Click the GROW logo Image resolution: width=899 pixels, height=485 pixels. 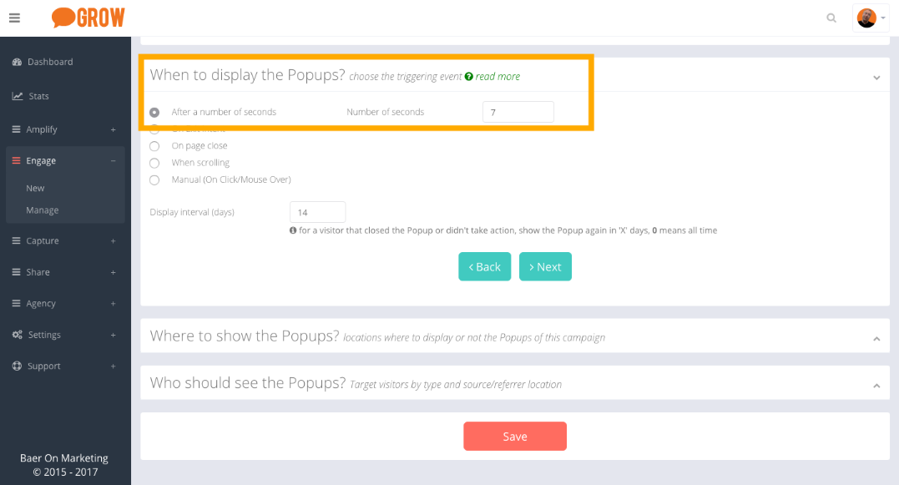click(x=88, y=18)
